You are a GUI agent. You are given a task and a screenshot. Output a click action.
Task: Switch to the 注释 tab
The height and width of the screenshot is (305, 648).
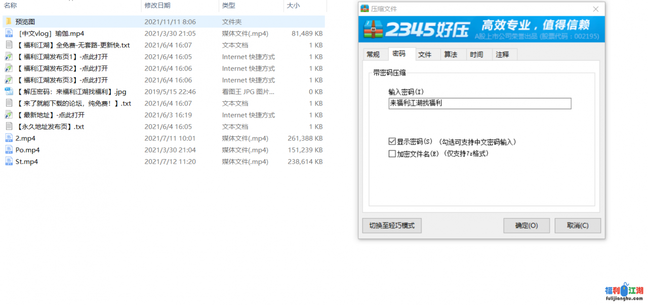pyautogui.click(x=502, y=55)
